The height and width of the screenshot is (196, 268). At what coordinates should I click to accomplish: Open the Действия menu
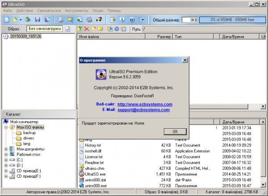25,11
